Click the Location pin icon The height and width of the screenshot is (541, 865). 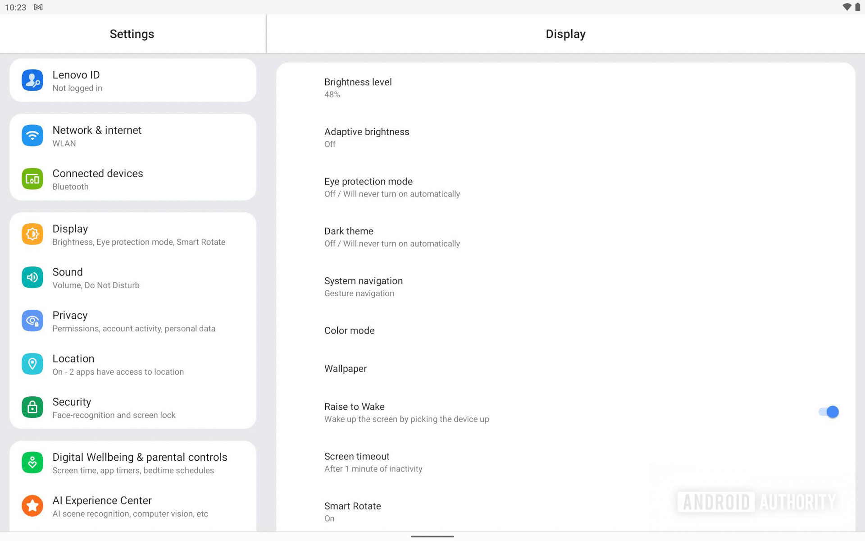pyautogui.click(x=32, y=364)
